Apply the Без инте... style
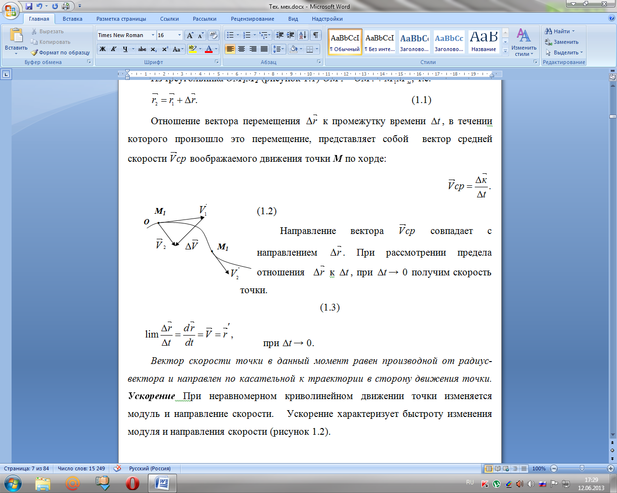 point(380,42)
